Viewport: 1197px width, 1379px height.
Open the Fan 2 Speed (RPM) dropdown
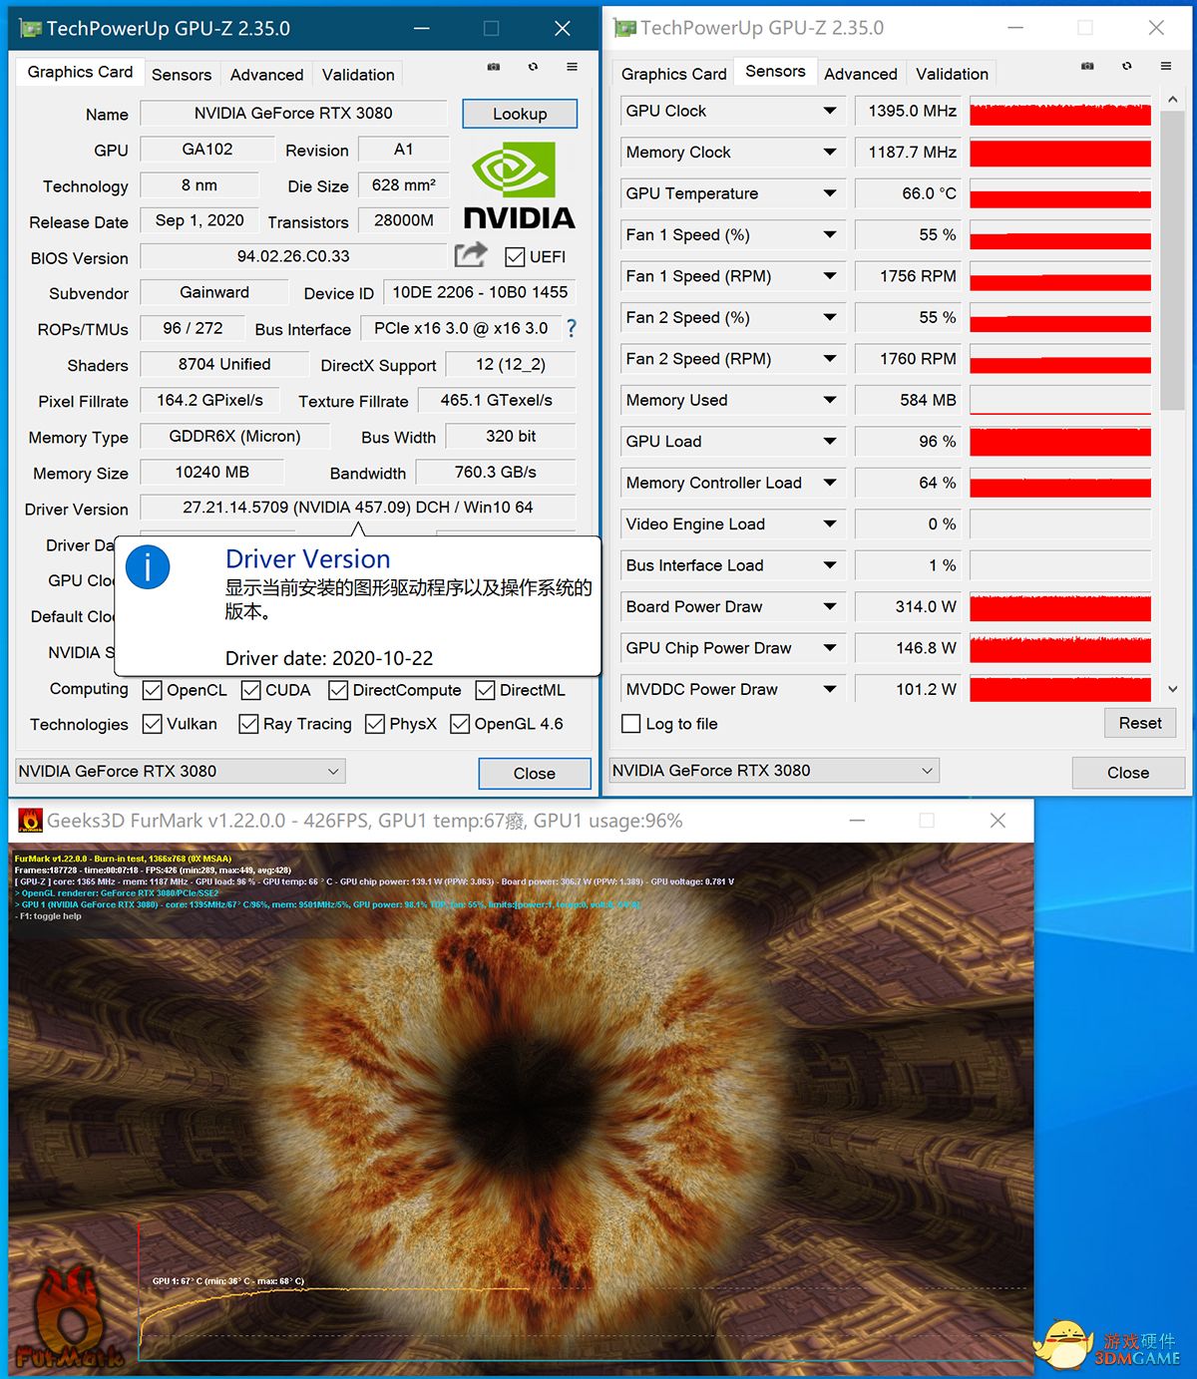pyautogui.click(x=830, y=359)
